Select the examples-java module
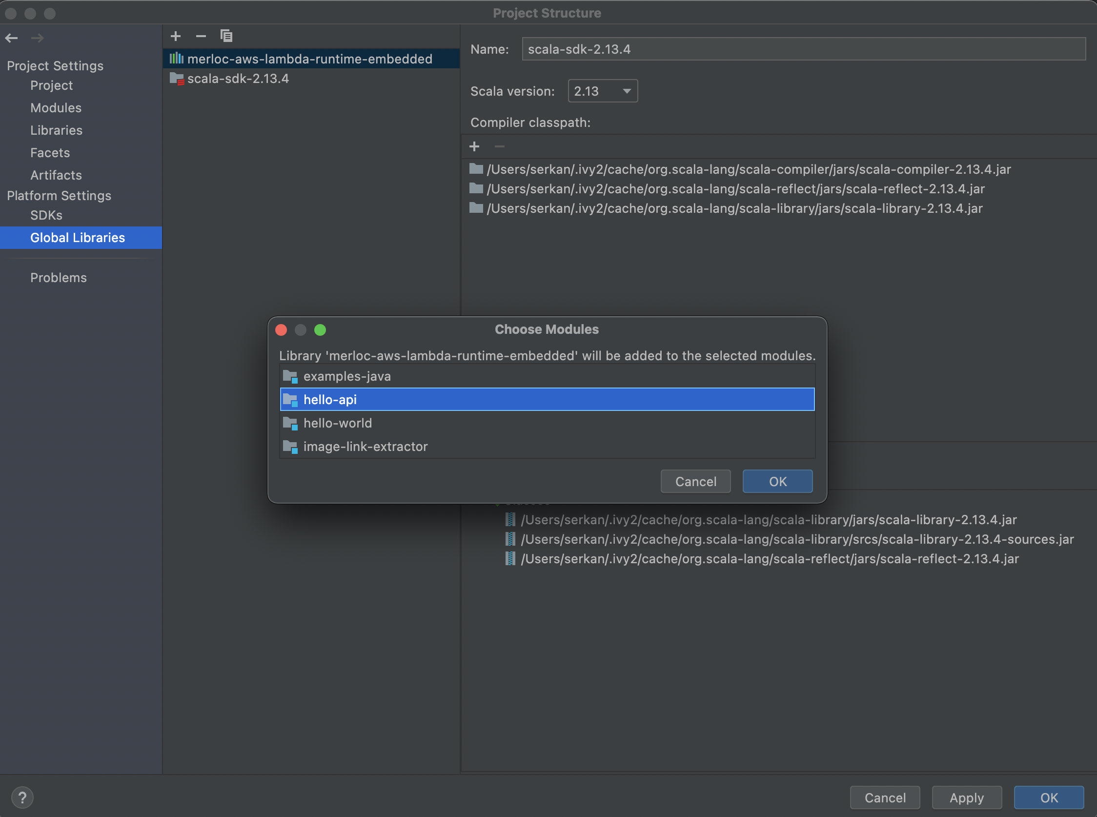Viewport: 1097px width, 817px height. point(346,376)
